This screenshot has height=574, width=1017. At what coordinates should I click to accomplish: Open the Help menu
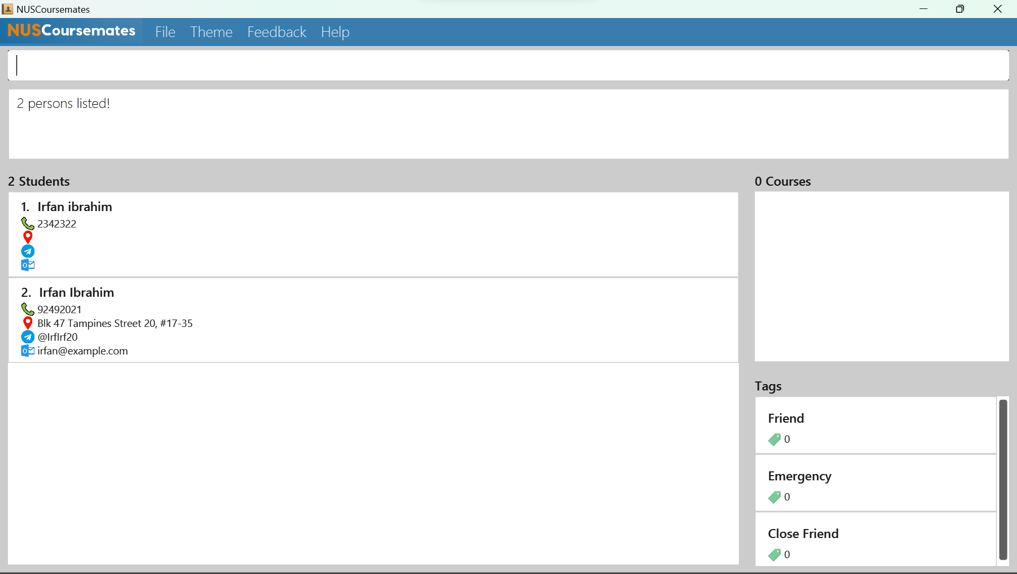pos(335,32)
